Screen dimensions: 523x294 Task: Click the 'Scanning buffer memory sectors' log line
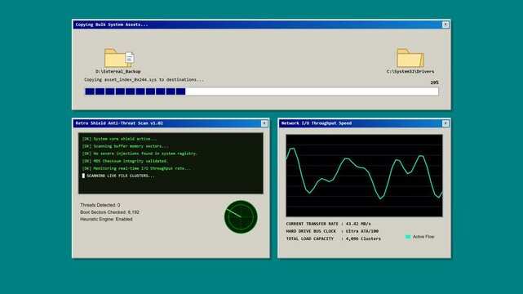coord(125,146)
